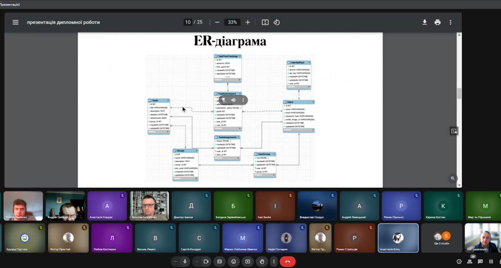Open the PDF viewer sidebar menu
The width and height of the screenshot is (501, 268).
(x=15, y=22)
